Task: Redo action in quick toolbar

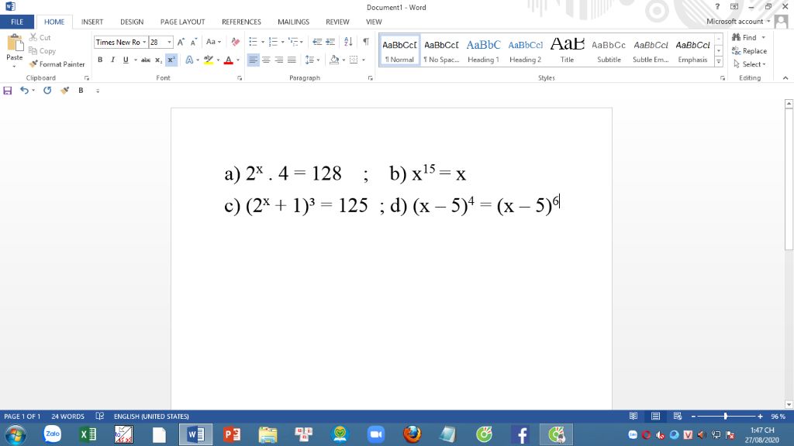Action: pos(47,91)
